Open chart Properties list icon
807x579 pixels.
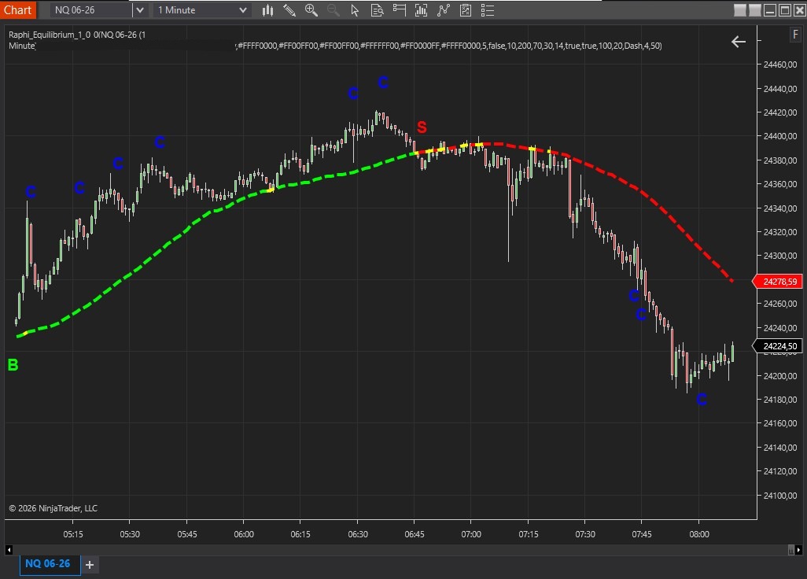pyautogui.click(x=488, y=10)
